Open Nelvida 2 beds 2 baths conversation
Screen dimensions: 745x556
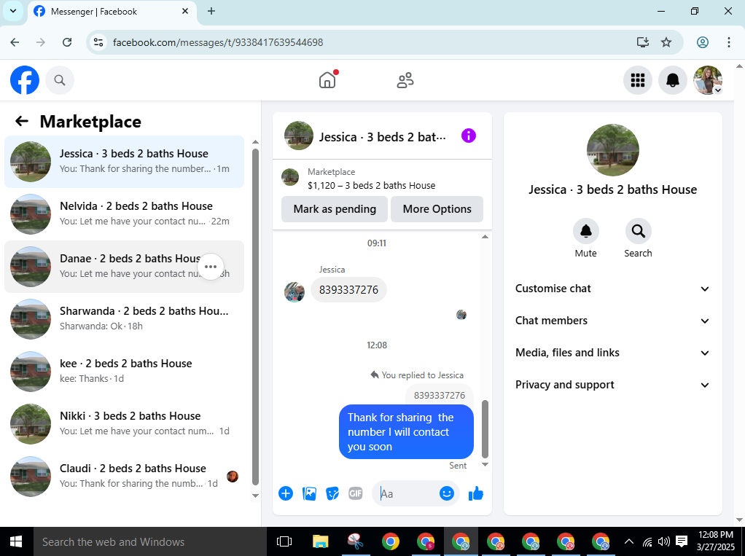click(x=125, y=214)
